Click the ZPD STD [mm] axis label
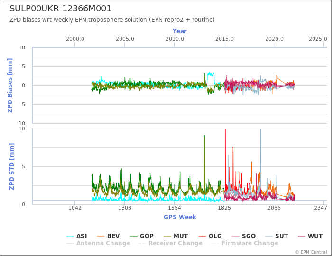Image resolution: width=332 pixels, height=256 pixels. (x=11, y=166)
